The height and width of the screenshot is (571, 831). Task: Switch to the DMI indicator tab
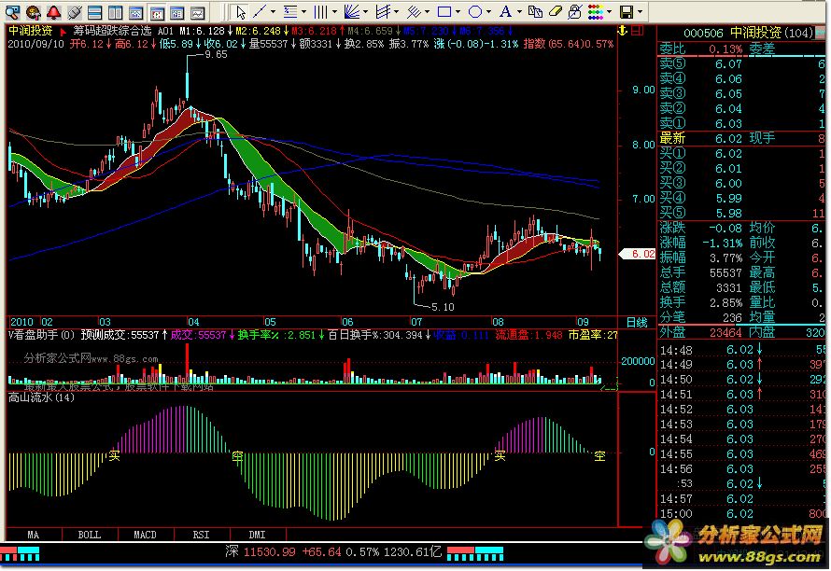pyautogui.click(x=258, y=535)
